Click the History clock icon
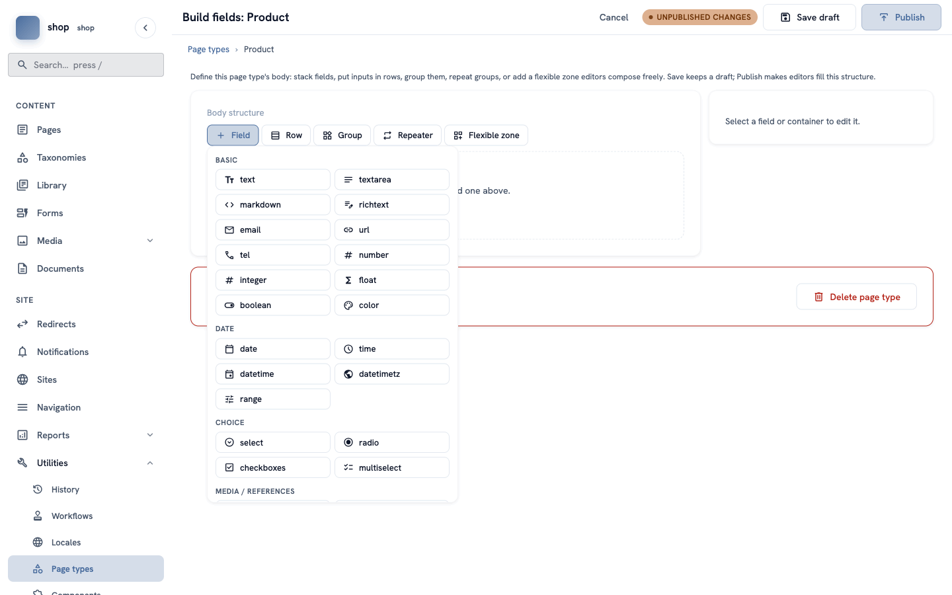The width and height of the screenshot is (952, 595). coord(38,489)
